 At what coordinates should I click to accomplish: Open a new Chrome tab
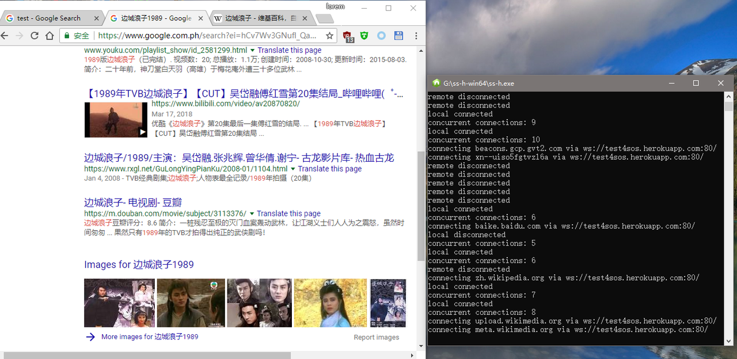(x=324, y=19)
